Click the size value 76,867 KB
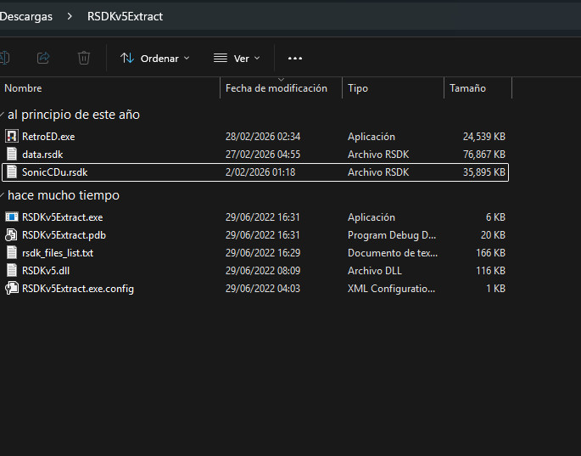 pyautogui.click(x=484, y=155)
